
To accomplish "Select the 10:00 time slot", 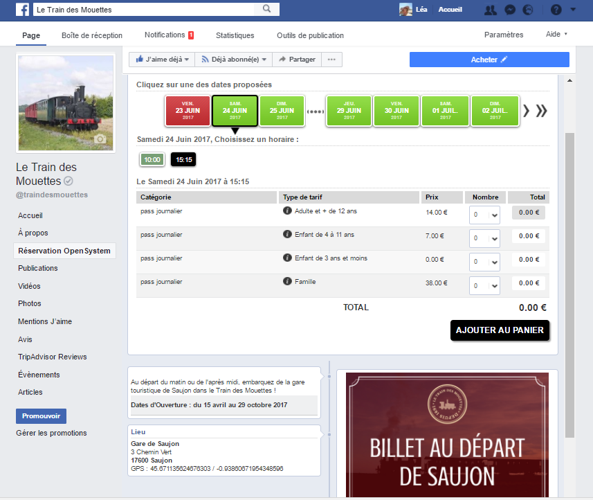I will coord(152,160).
